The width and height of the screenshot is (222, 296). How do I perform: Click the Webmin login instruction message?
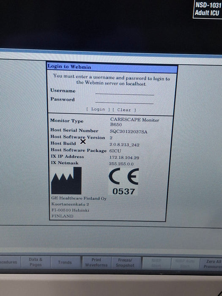111,80
